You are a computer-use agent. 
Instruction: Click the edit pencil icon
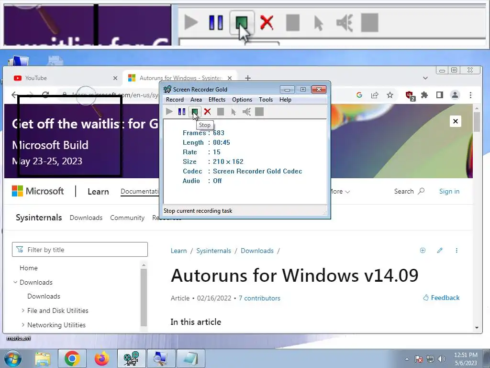pos(440,250)
